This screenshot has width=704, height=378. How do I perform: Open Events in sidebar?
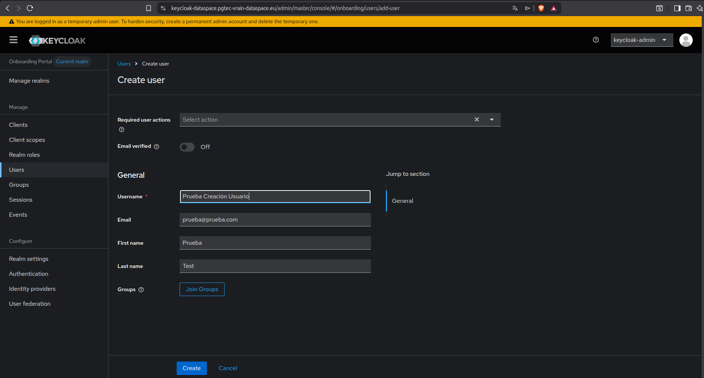[18, 215]
